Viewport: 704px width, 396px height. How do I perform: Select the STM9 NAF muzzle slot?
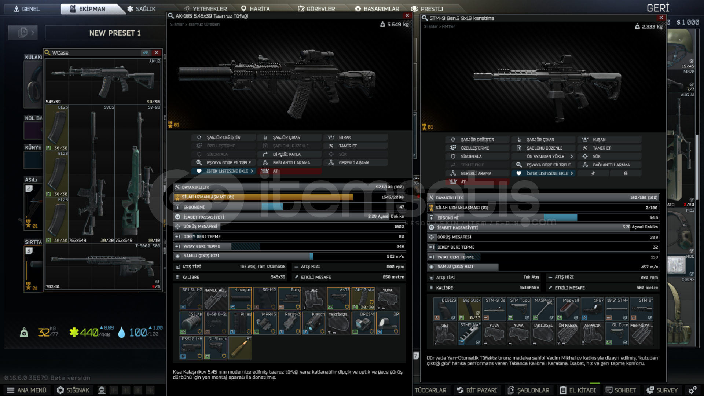pos(470,334)
